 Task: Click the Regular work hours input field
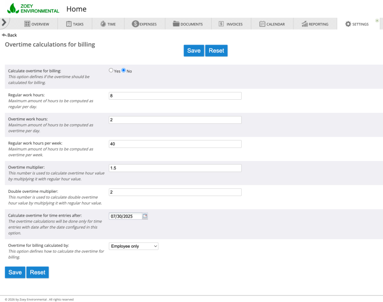(175, 95)
